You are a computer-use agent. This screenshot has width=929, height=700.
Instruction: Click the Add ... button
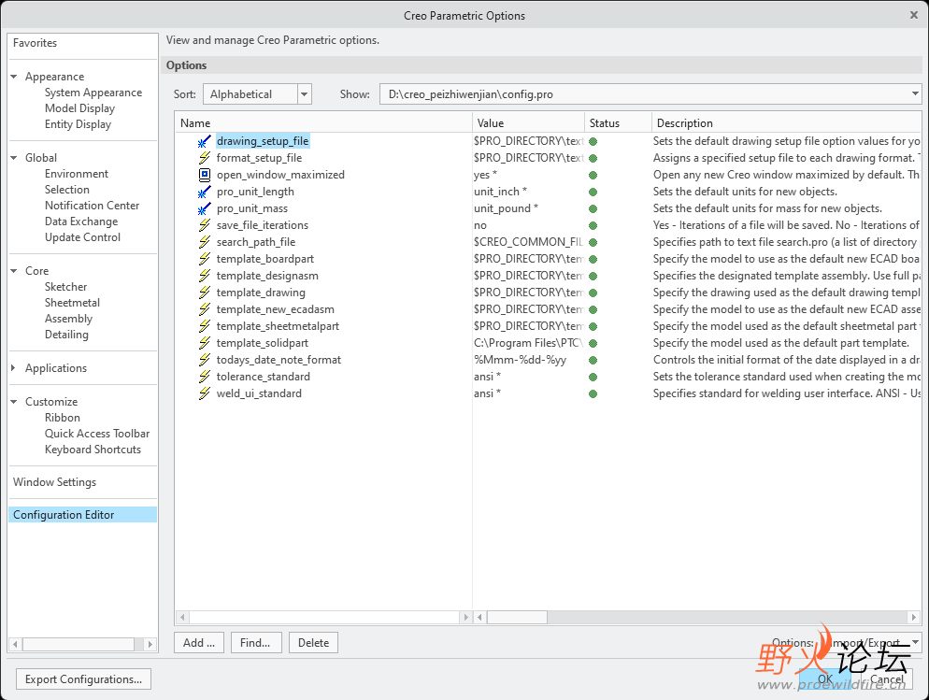point(199,643)
